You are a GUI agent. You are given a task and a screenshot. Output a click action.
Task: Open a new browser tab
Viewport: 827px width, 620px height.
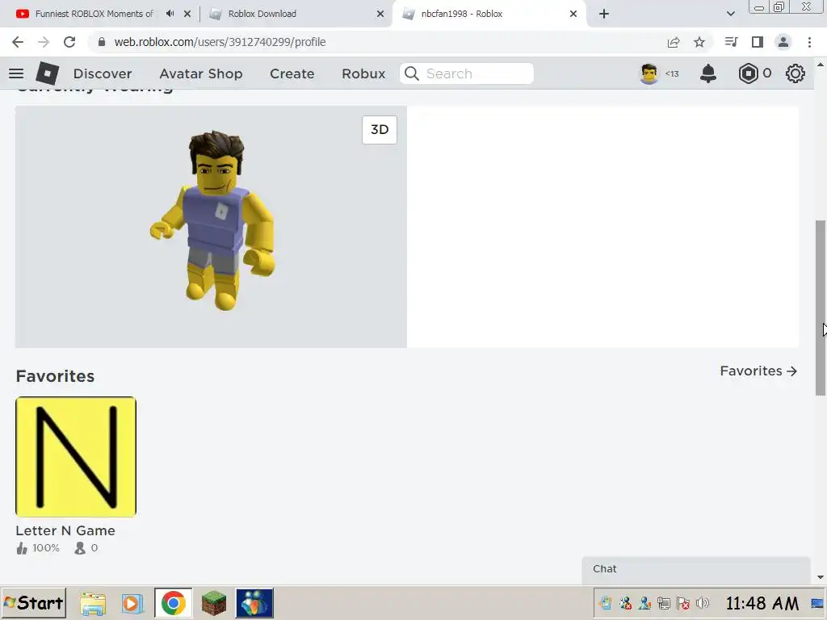pyautogui.click(x=604, y=14)
